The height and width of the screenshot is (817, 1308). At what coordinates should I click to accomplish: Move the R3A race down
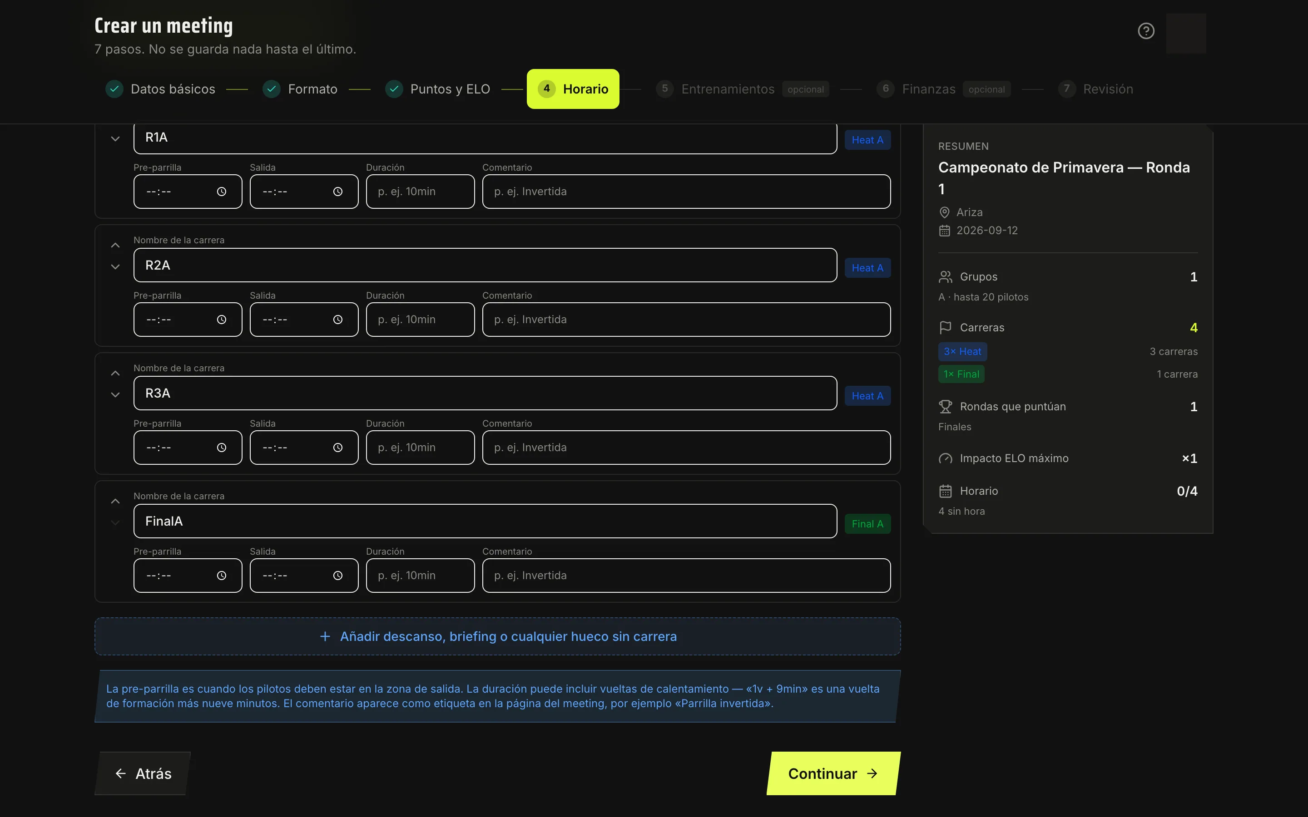click(115, 394)
